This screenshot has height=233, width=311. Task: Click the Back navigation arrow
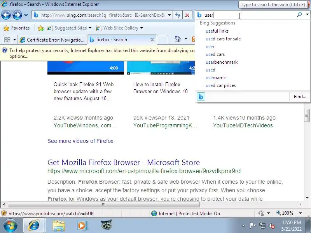click(x=6, y=15)
